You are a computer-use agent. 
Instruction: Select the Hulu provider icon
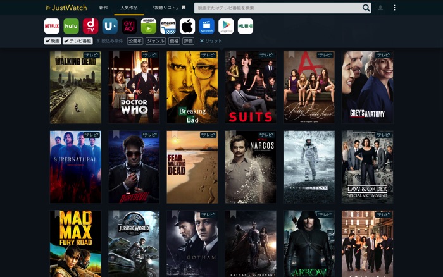point(71,26)
